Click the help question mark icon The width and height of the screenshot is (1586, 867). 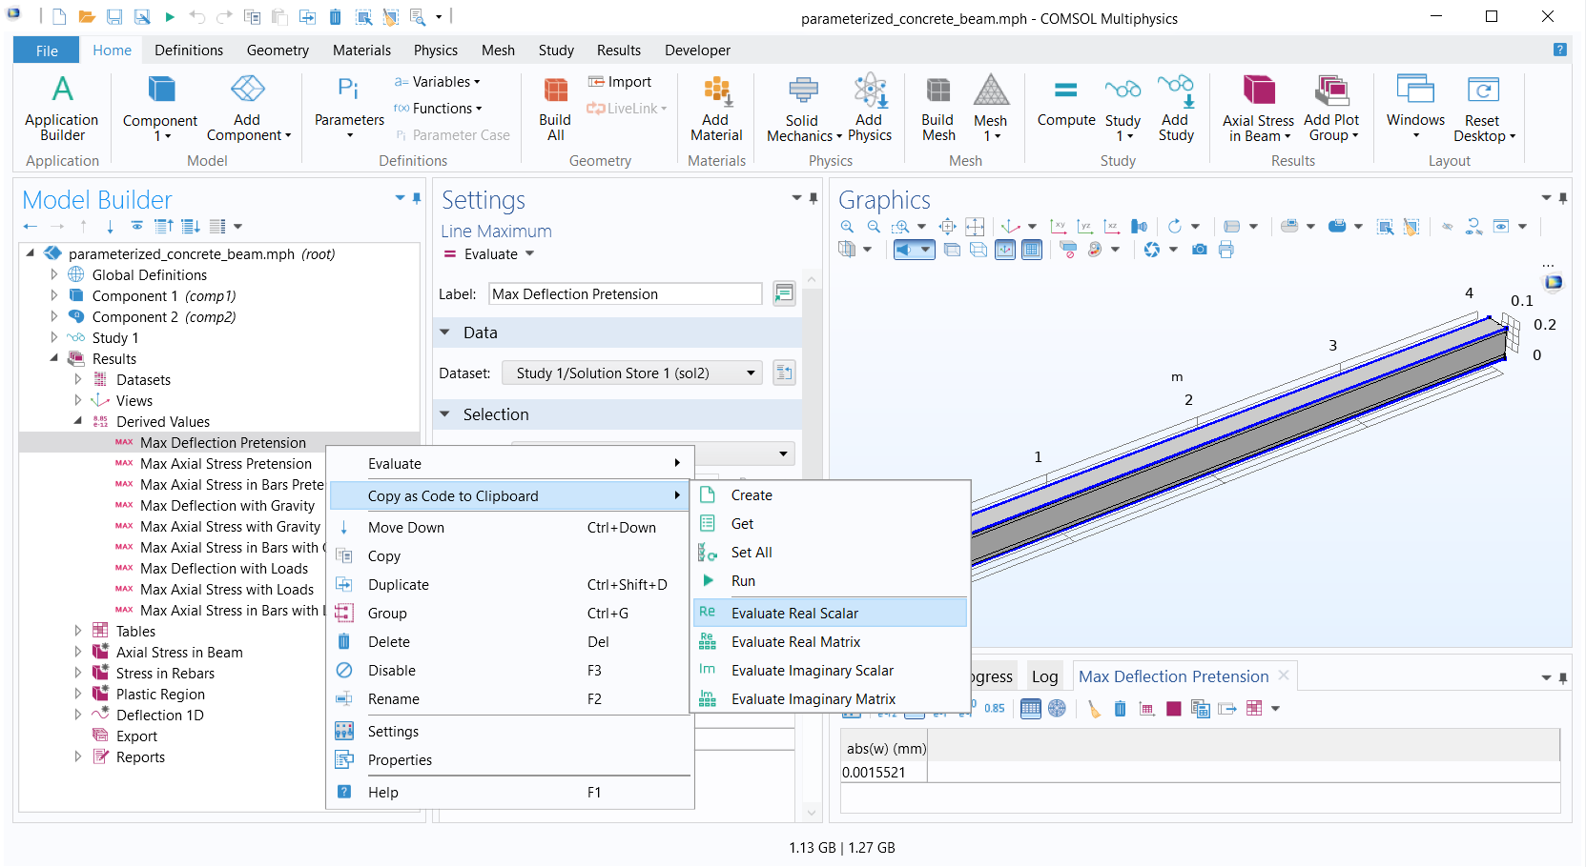pos(1560,50)
